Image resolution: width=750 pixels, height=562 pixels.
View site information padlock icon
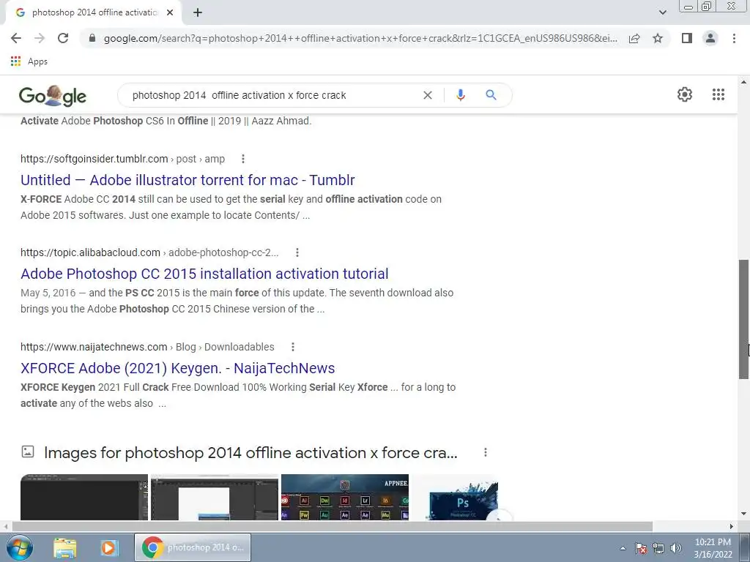(x=92, y=38)
